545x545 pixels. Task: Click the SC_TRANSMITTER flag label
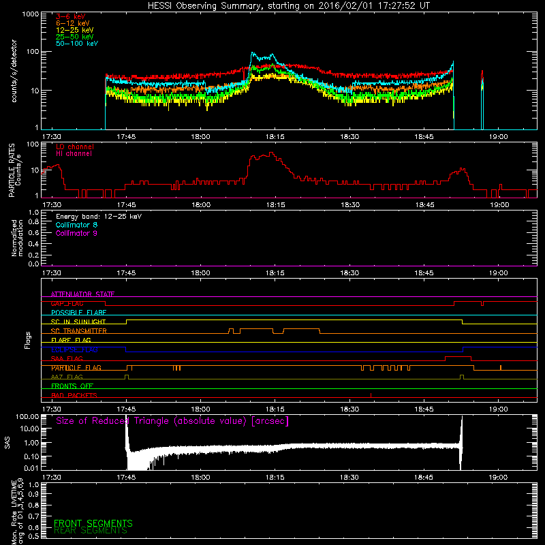79,331
